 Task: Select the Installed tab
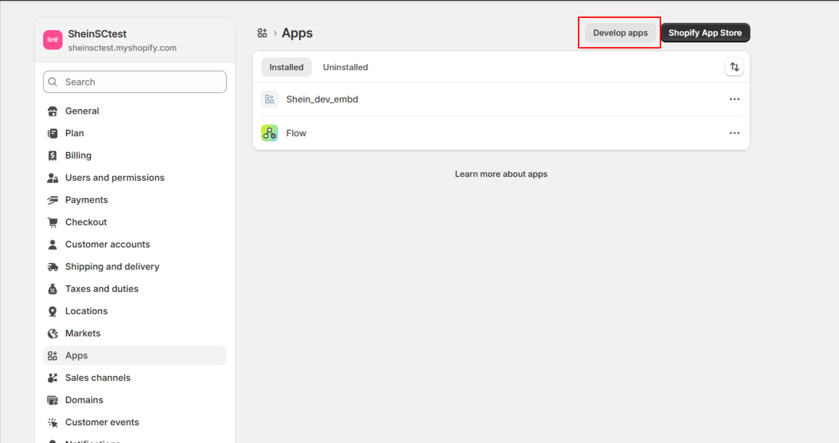point(286,67)
